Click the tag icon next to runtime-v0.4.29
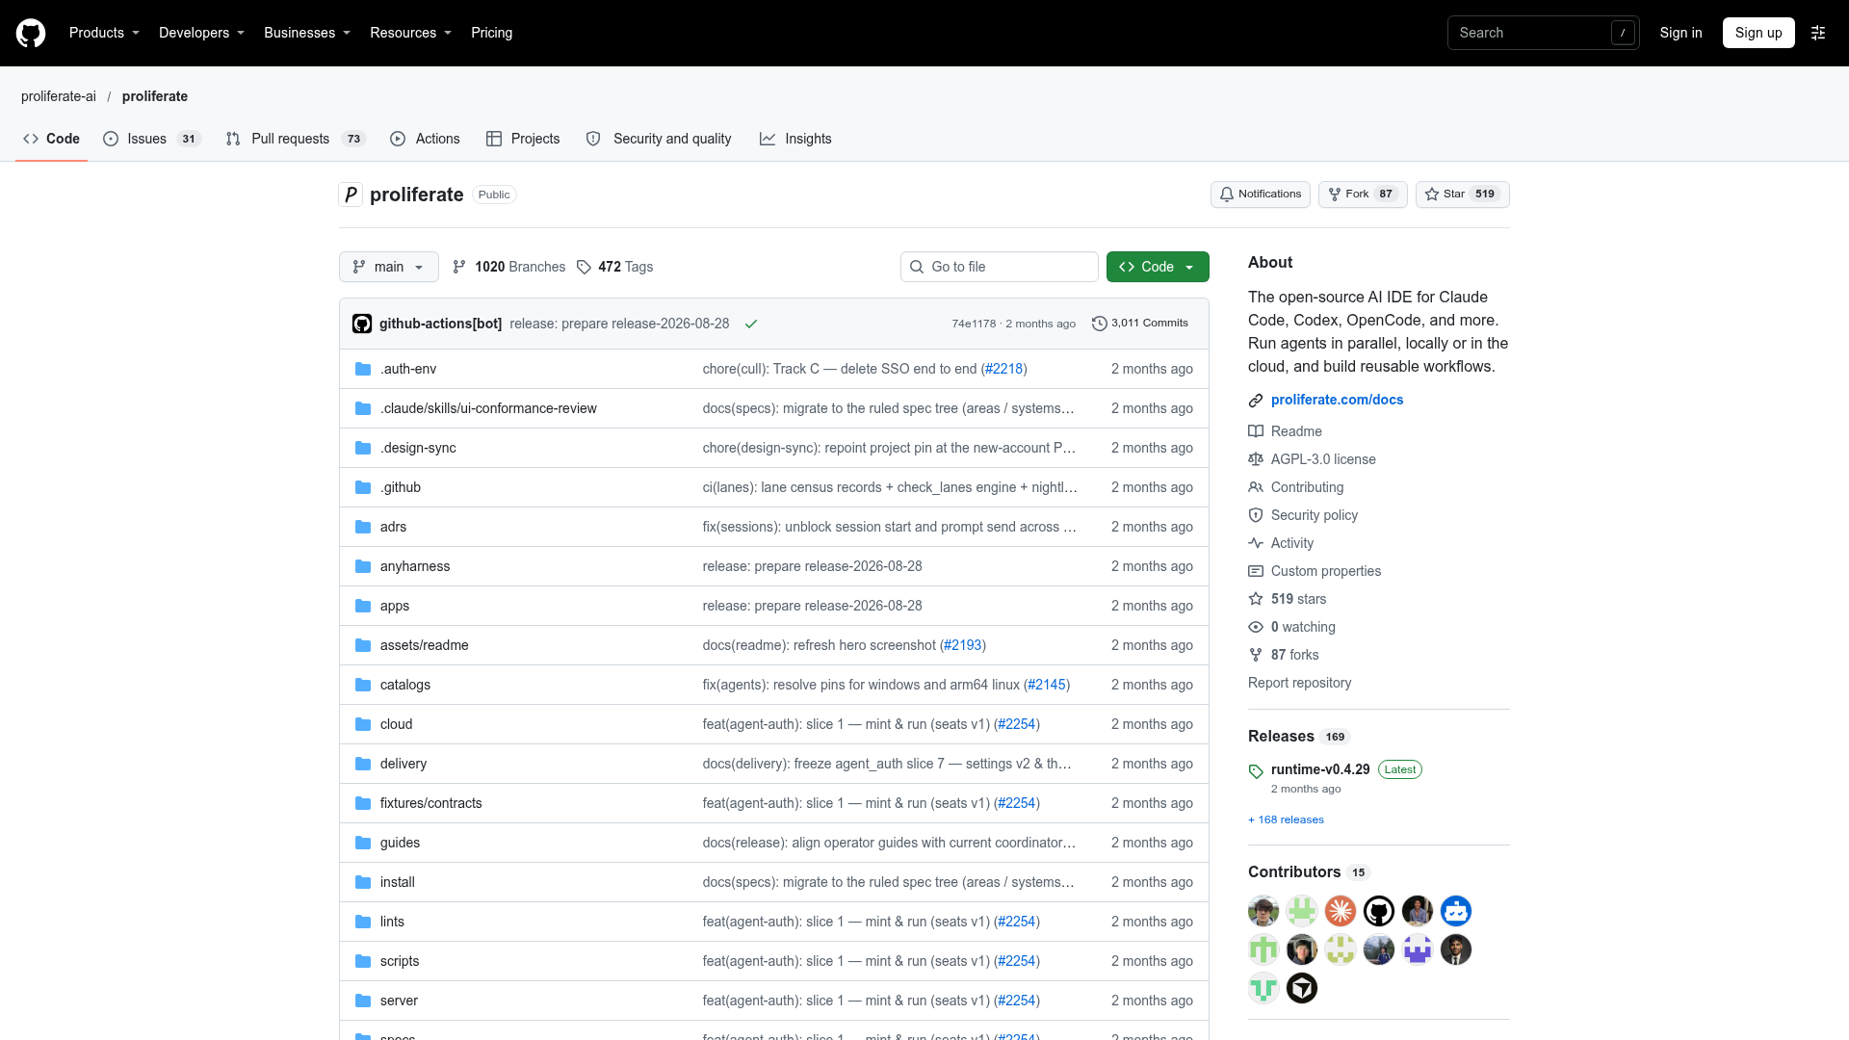The image size is (1849, 1040). (x=1256, y=770)
